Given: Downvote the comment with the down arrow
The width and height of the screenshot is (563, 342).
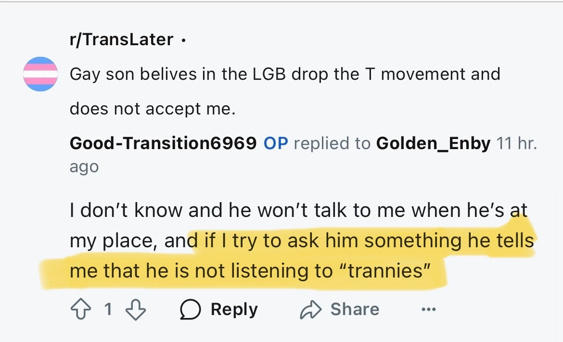Looking at the screenshot, I should [x=136, y=309].
